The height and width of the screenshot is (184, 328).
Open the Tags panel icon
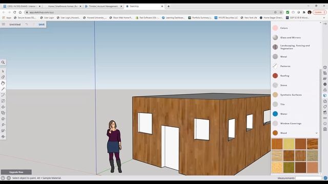[325, 107]
